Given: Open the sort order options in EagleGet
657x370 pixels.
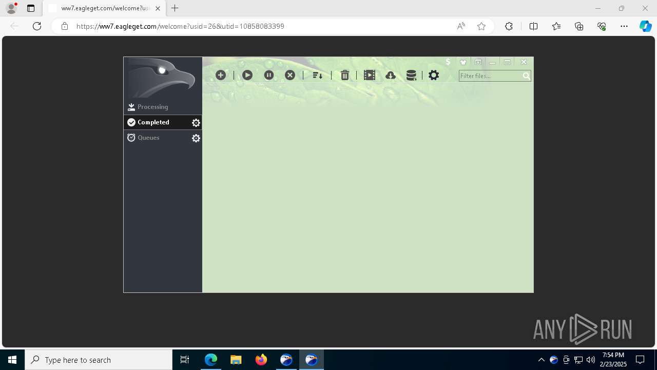Looking at the screenshot, I should coord(317,75).
